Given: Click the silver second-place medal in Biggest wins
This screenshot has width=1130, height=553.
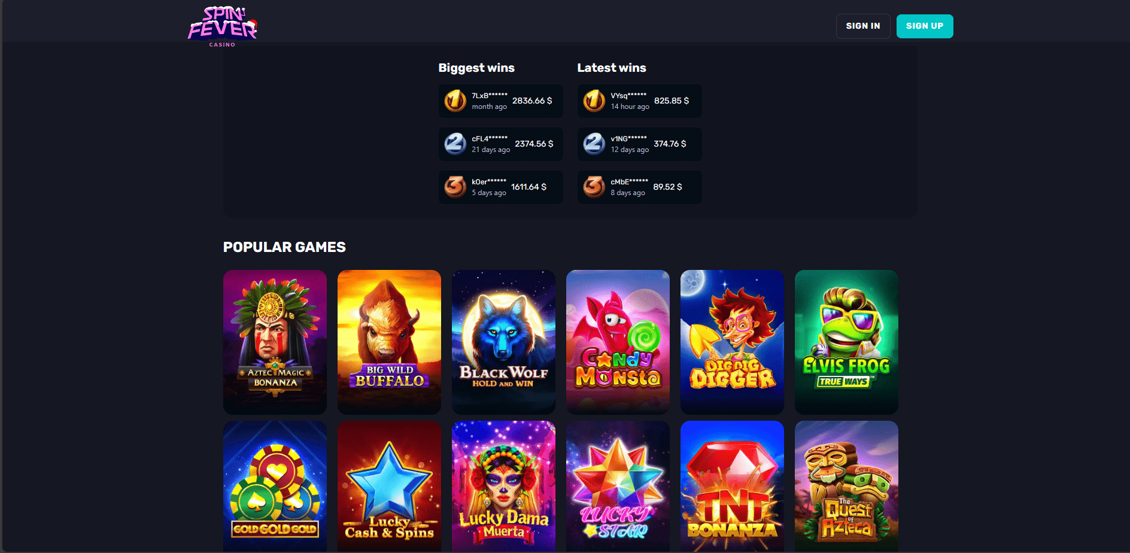Looking at the screenshot, I should pos(455,144).
